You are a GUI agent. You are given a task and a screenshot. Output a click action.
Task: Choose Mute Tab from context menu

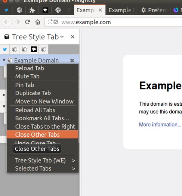pos(43,76)
